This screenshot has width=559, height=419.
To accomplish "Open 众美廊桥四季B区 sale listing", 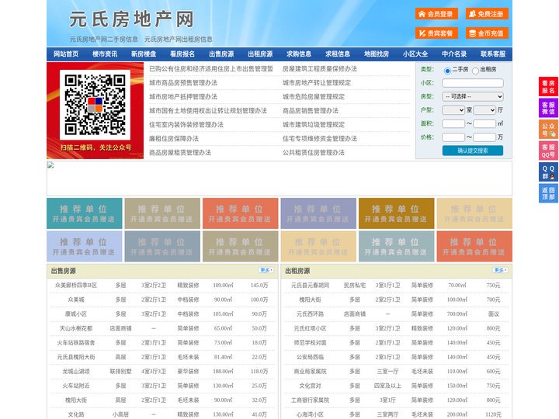I will pos(76,286).
